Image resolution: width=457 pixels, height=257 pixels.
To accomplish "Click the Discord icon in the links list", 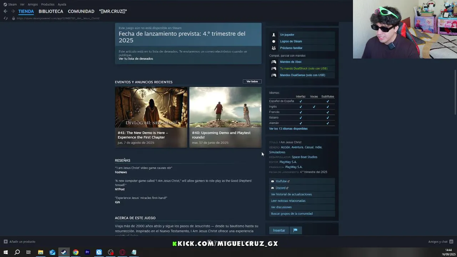I will point(273,188).
